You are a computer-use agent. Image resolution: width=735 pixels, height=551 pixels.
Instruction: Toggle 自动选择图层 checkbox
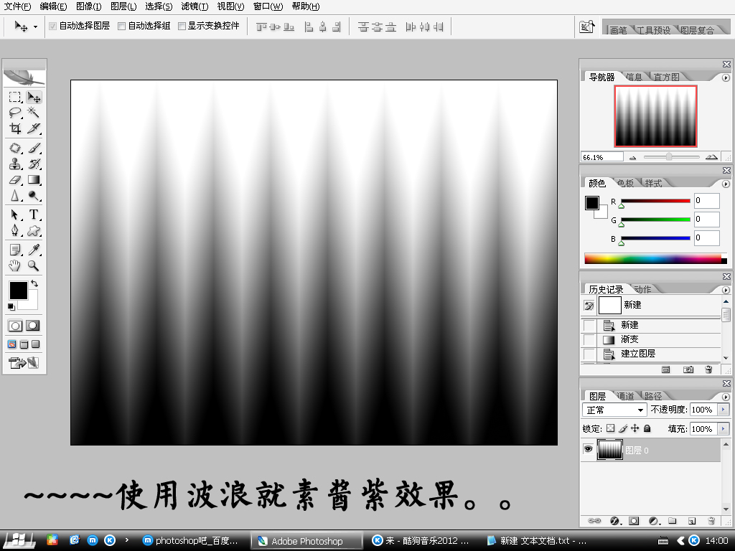pos(52,27)
